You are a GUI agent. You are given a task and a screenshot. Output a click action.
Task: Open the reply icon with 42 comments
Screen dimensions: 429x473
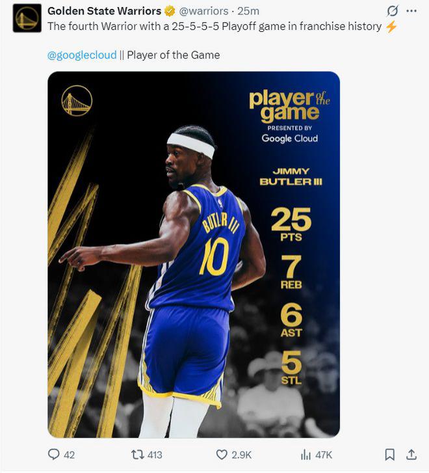click(x=54, y=454)
